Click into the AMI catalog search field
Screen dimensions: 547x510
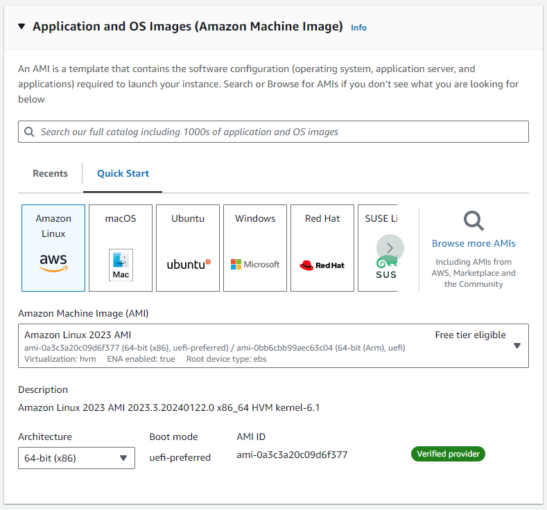(x=277, y=132)
